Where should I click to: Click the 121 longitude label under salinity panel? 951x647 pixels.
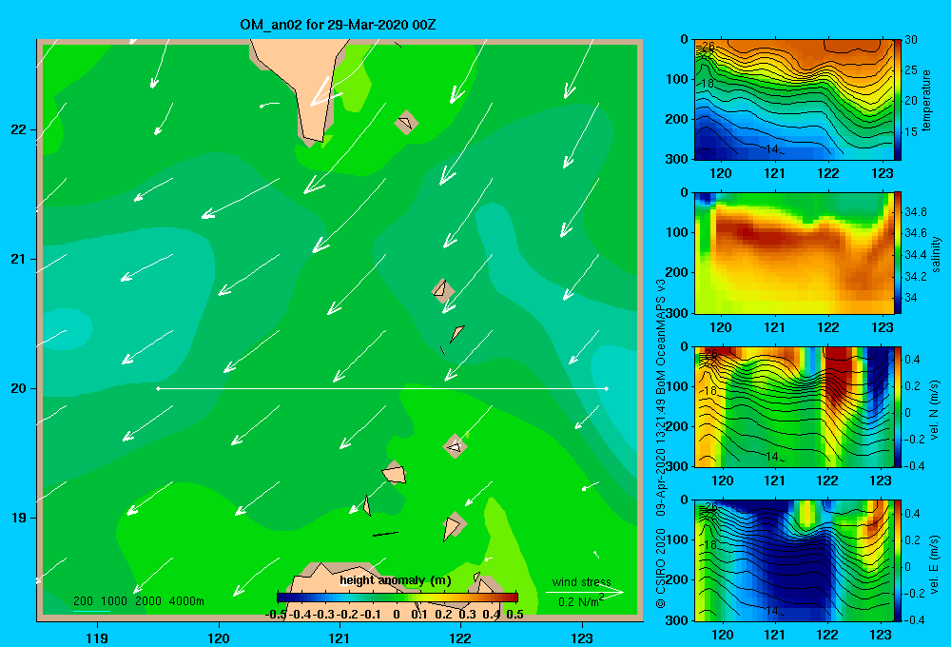pos(774,327)
